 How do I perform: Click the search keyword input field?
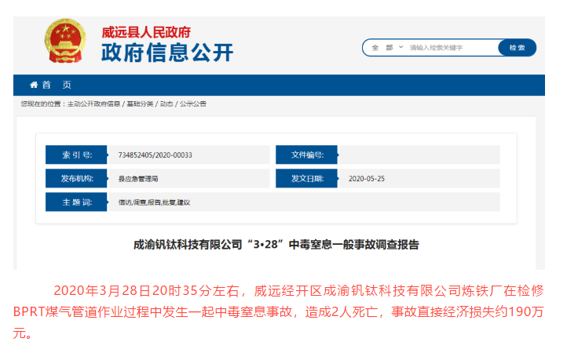452,48
